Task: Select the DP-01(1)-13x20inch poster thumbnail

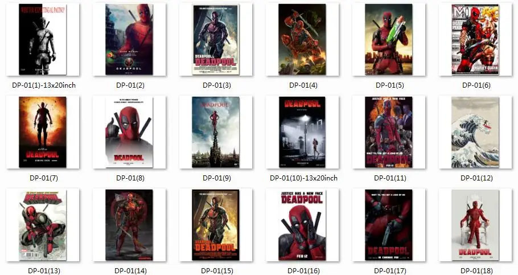Action: click(43, 39)
